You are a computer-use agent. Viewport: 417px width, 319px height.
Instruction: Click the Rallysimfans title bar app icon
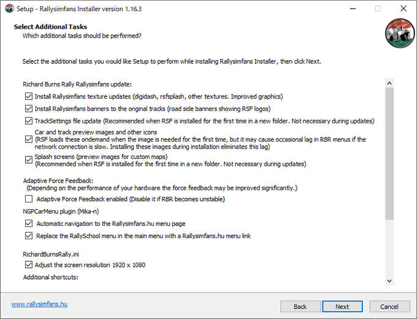pyautogui.click(x=9, y=9)
